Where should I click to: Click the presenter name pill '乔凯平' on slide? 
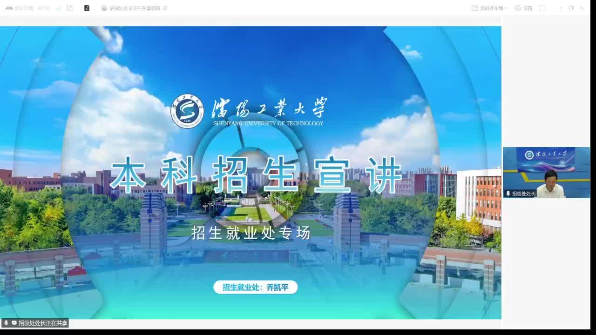(x=255, y=288)
